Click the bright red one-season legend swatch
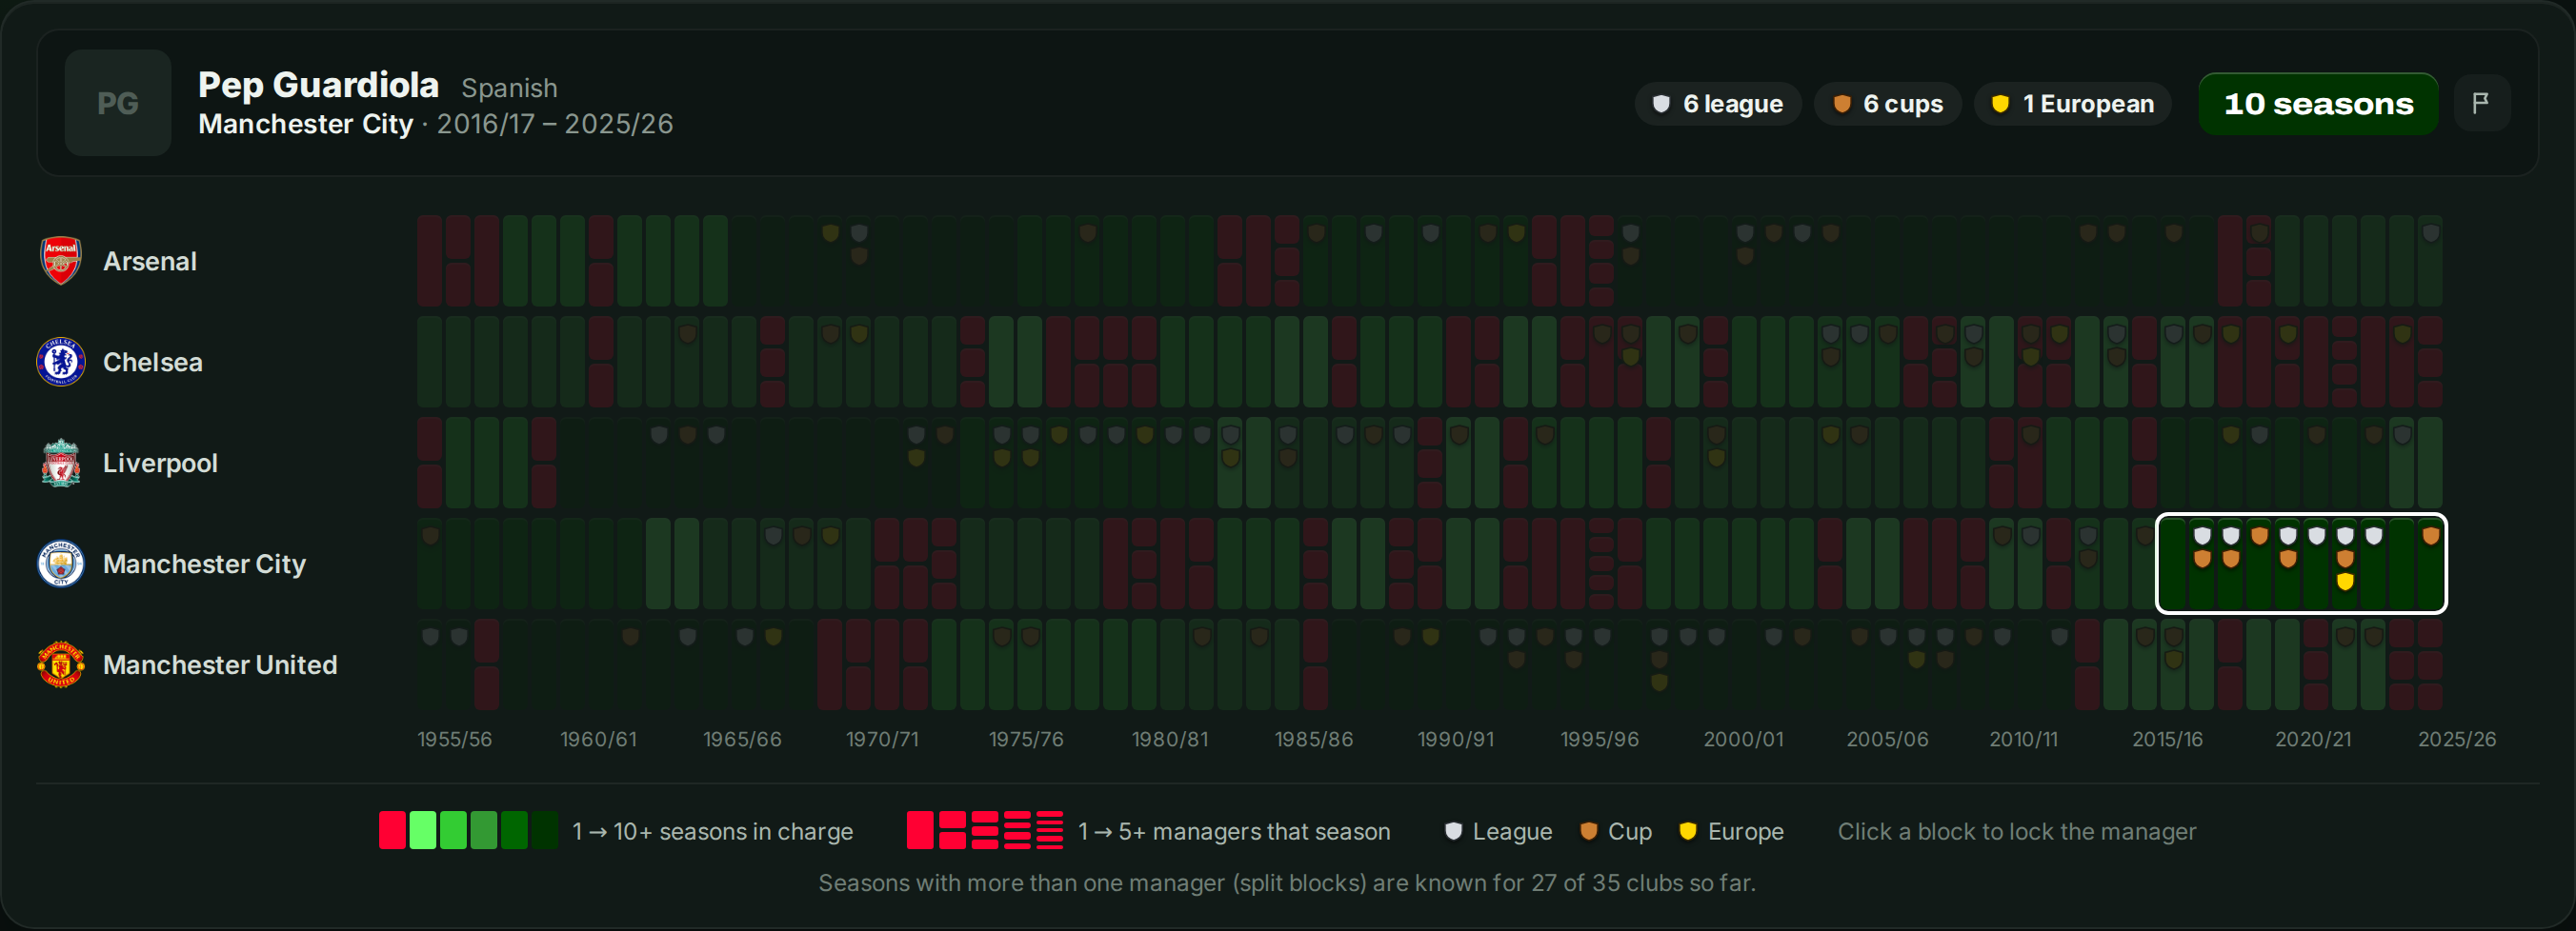Viewport: 2576px width, 931px height. [x=392, y=830]
